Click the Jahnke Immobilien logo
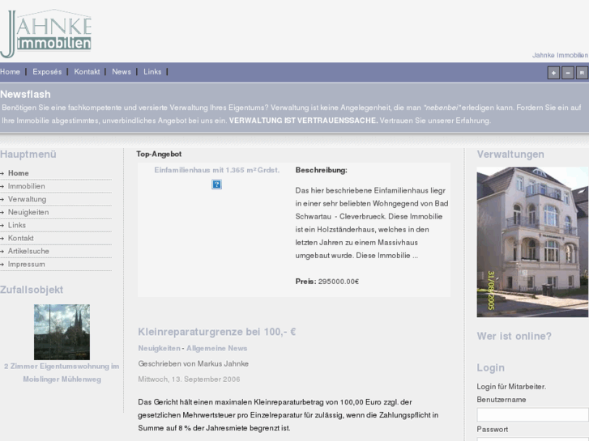589x441 pixels. click(x=46, y=34)
